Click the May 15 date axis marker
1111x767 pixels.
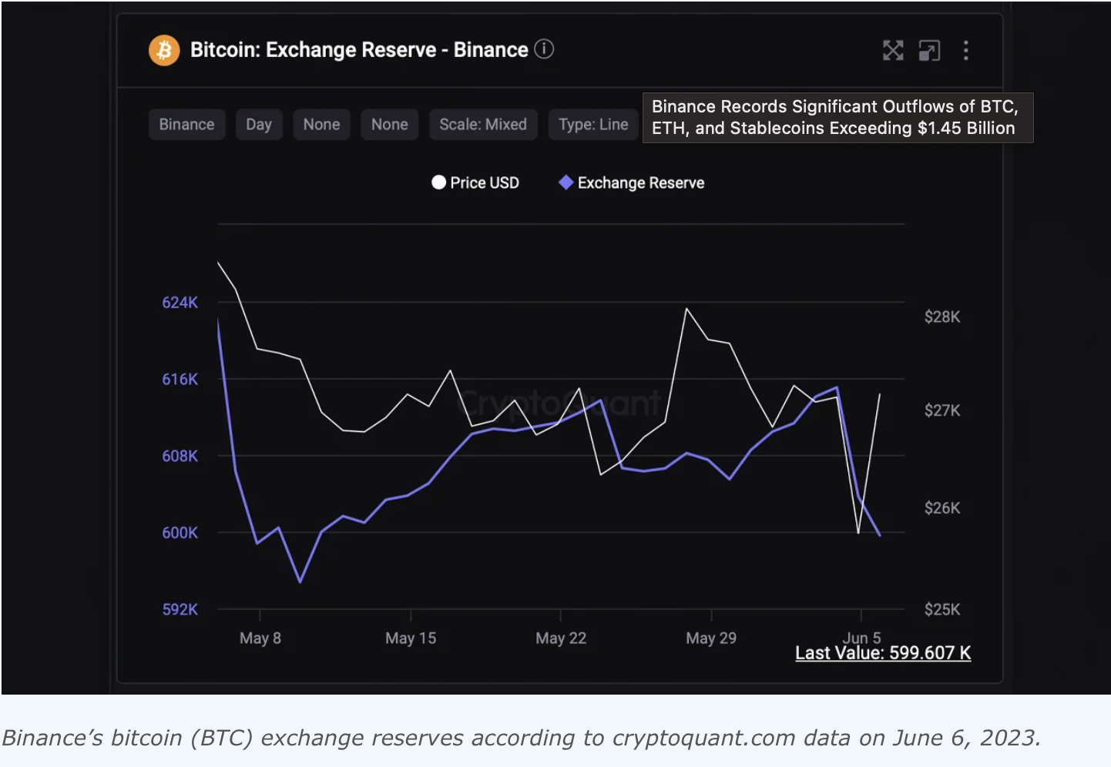click(x=411, y=638)
